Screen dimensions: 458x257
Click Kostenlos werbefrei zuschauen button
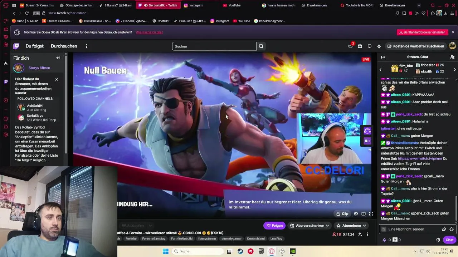pos(416,46)
